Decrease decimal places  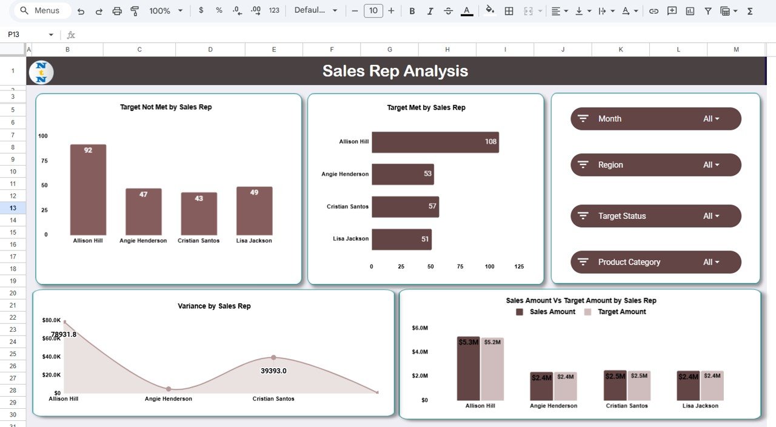pos(236,10)
